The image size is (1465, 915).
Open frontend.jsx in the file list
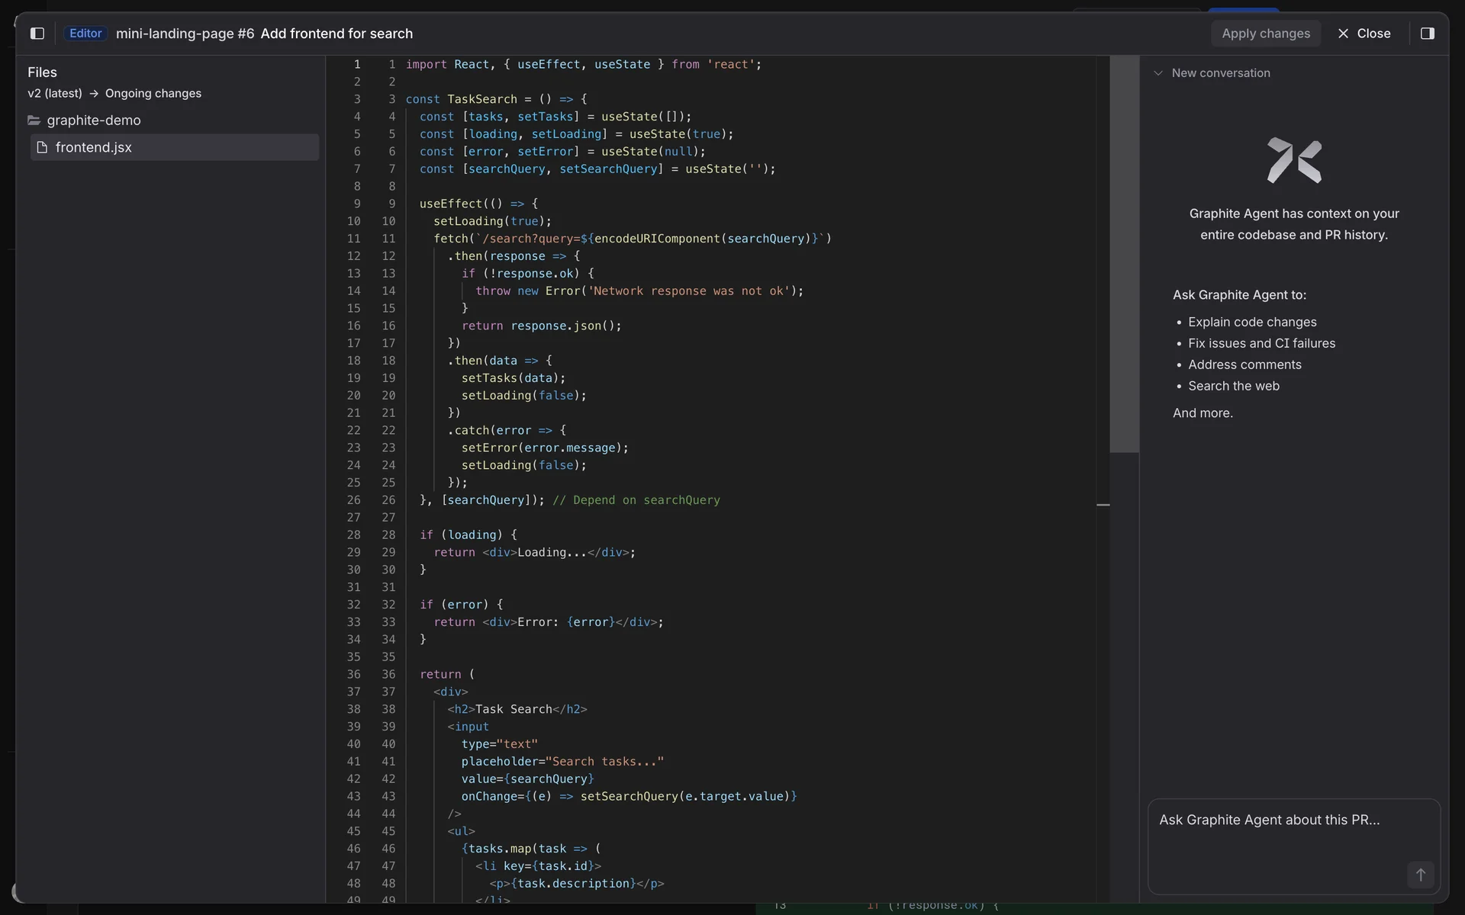click(x=93, y=147)
